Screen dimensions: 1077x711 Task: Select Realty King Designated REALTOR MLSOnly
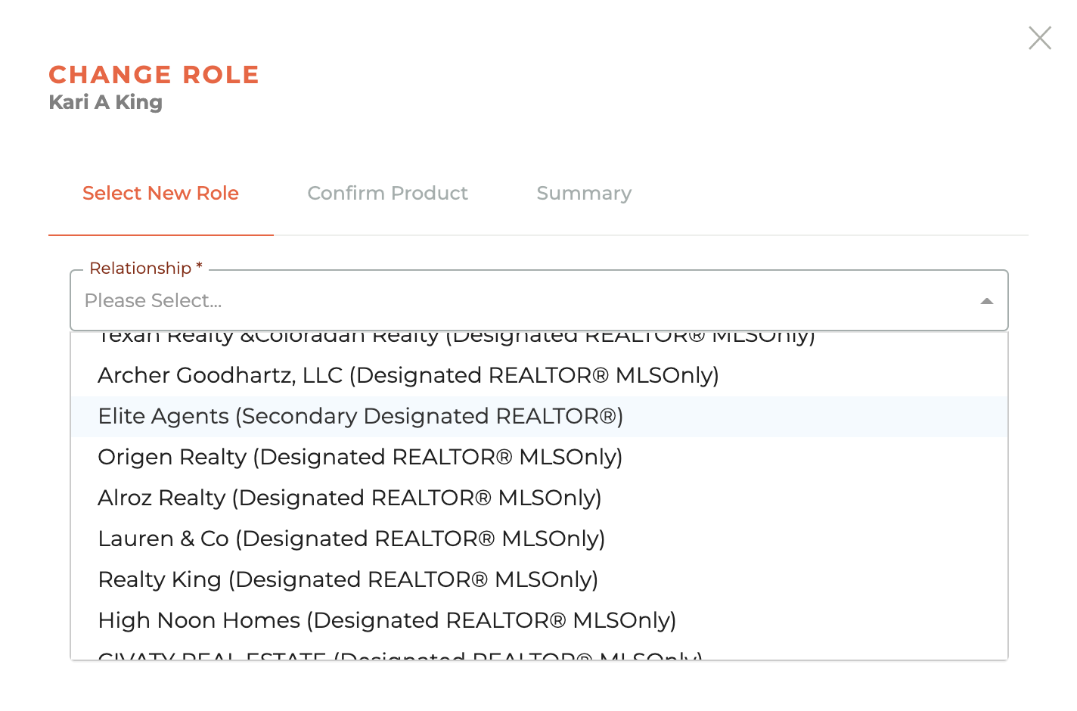pos(348,579)
